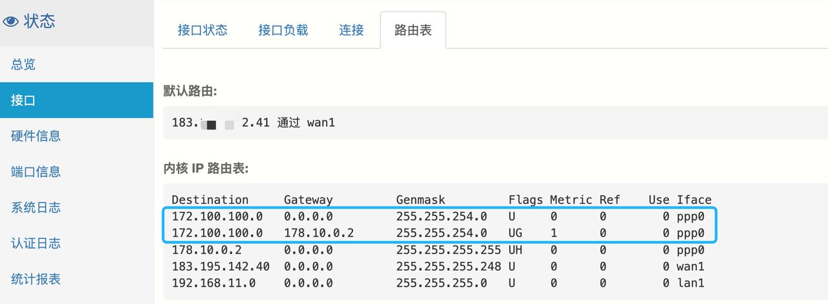This screenshot has width=828, height=304.
Task: Click the 192.168.11.0 destination entry
Action: 213,283
